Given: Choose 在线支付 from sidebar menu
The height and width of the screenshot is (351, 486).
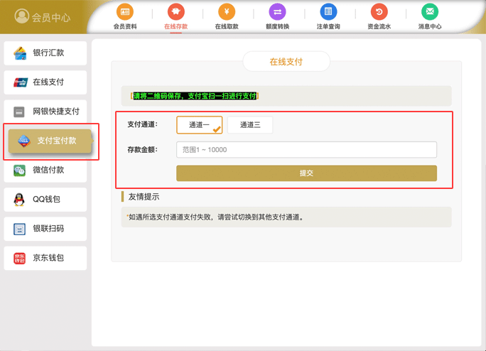Looking at the screenshot, I should point(45,82).
